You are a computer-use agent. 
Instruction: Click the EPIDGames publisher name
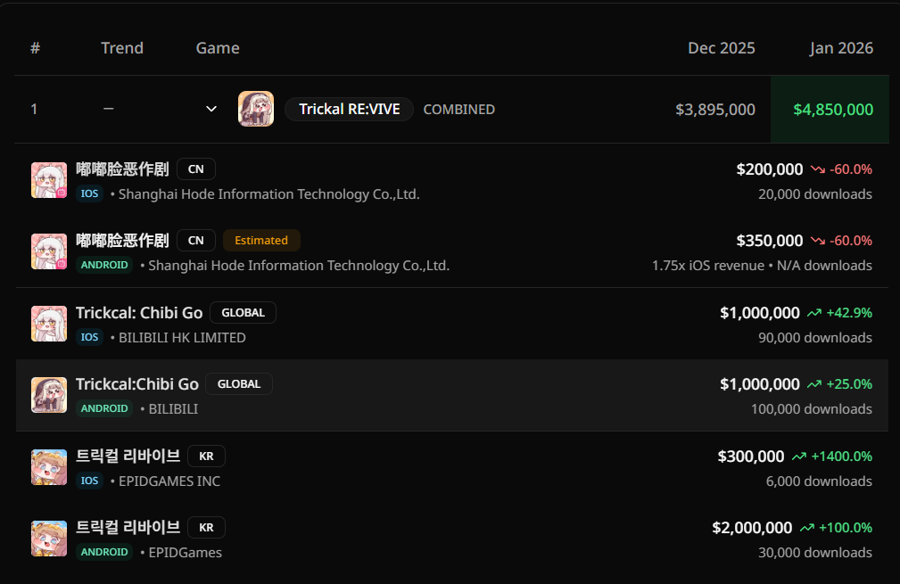tap(185, 552)
